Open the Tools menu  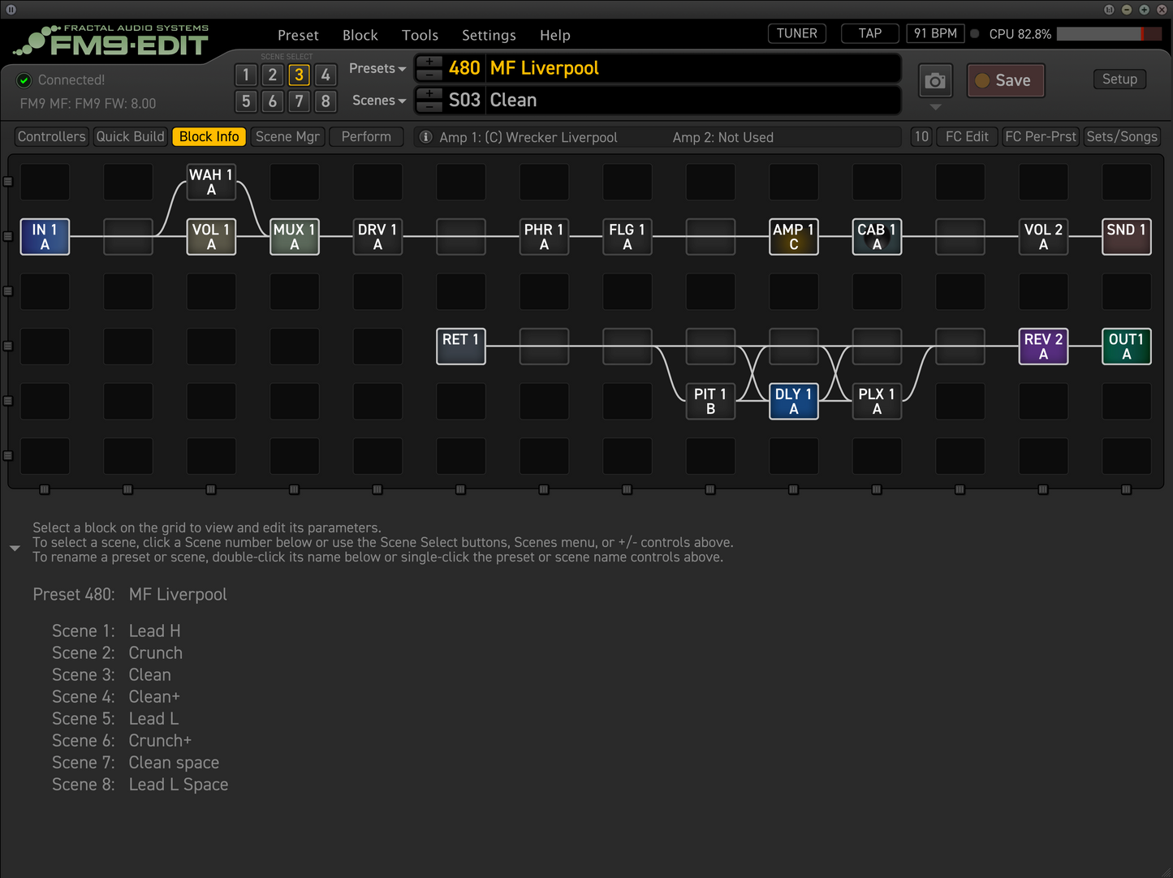point(420,36)
